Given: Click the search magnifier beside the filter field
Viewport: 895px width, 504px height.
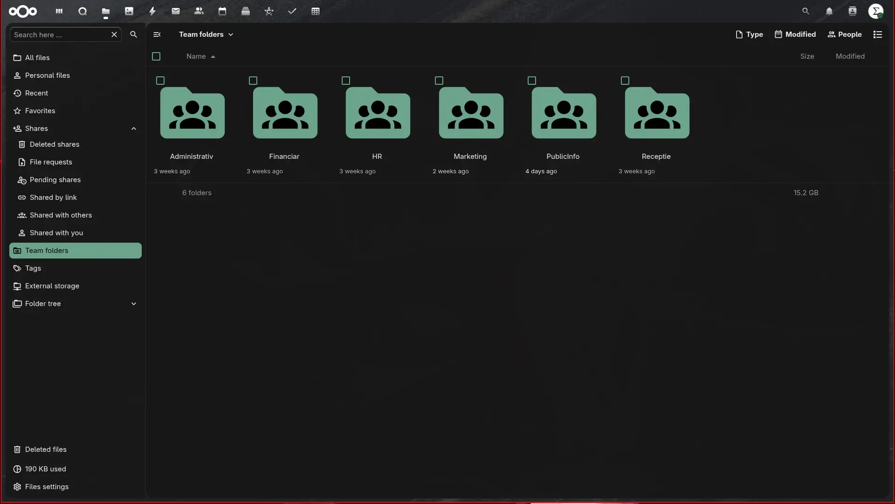Looking at the screenshot, I should pos(134,34).
